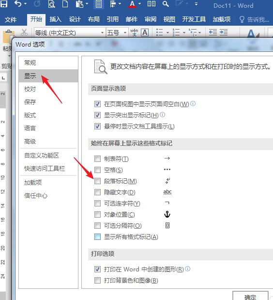This screenshot has width=273, height=300.
Task: Uncheck 显示突出显示标记 checkbox
Action: click(x=97, y=115)
